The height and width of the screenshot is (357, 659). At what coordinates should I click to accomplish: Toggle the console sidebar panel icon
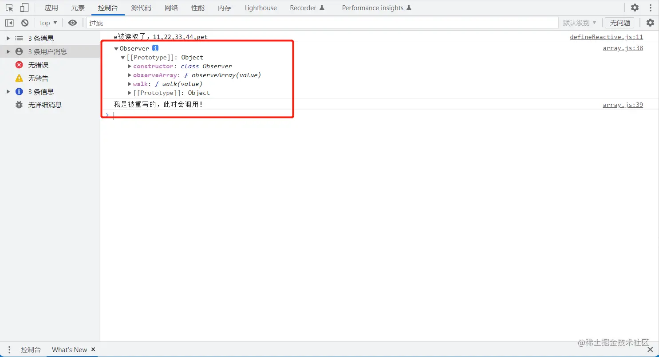click(x=9, y=23)
